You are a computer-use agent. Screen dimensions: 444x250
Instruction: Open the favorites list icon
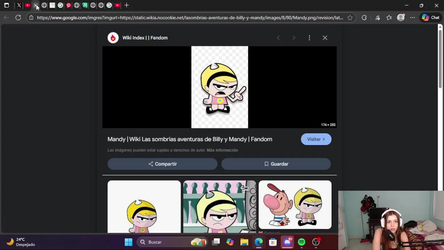coord(389,18)
